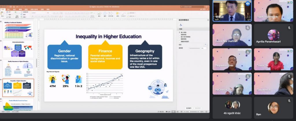
Task: Switch to Normal view icon in status bar
Action: coord(174,112)
